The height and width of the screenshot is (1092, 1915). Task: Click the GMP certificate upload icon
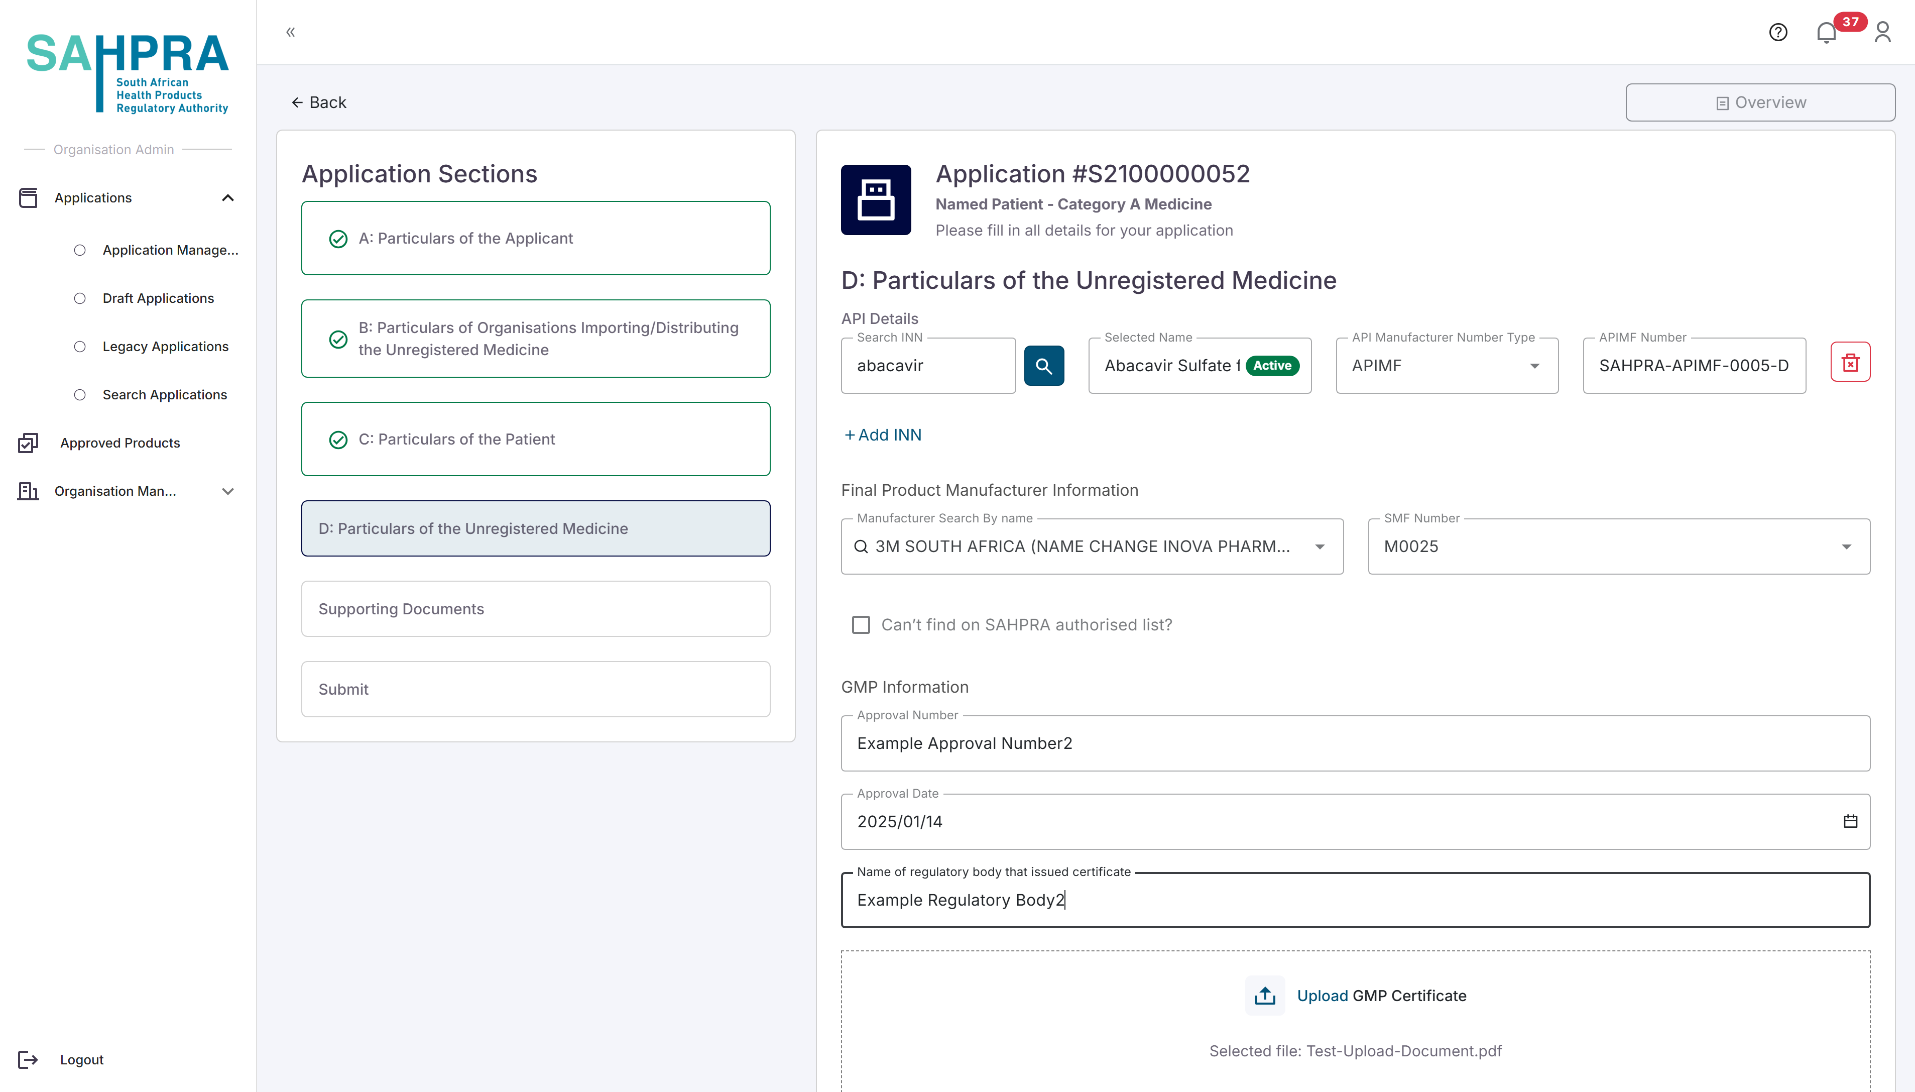coord(1264,995)
